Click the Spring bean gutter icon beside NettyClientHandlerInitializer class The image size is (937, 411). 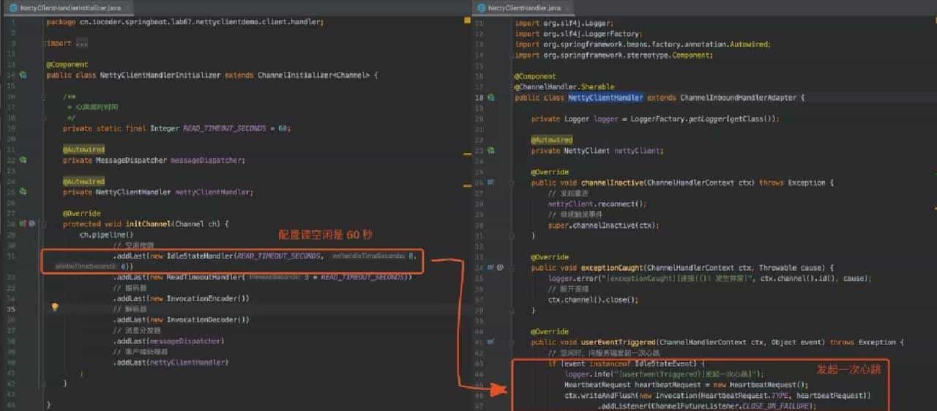[x=23, y=75]
